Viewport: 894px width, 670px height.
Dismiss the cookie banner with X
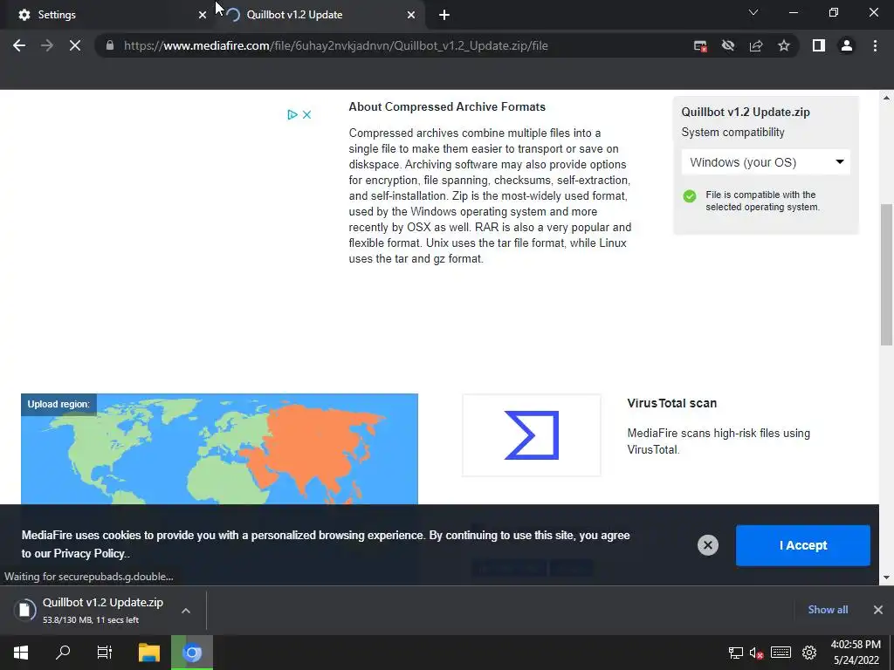tap(707, 545)
